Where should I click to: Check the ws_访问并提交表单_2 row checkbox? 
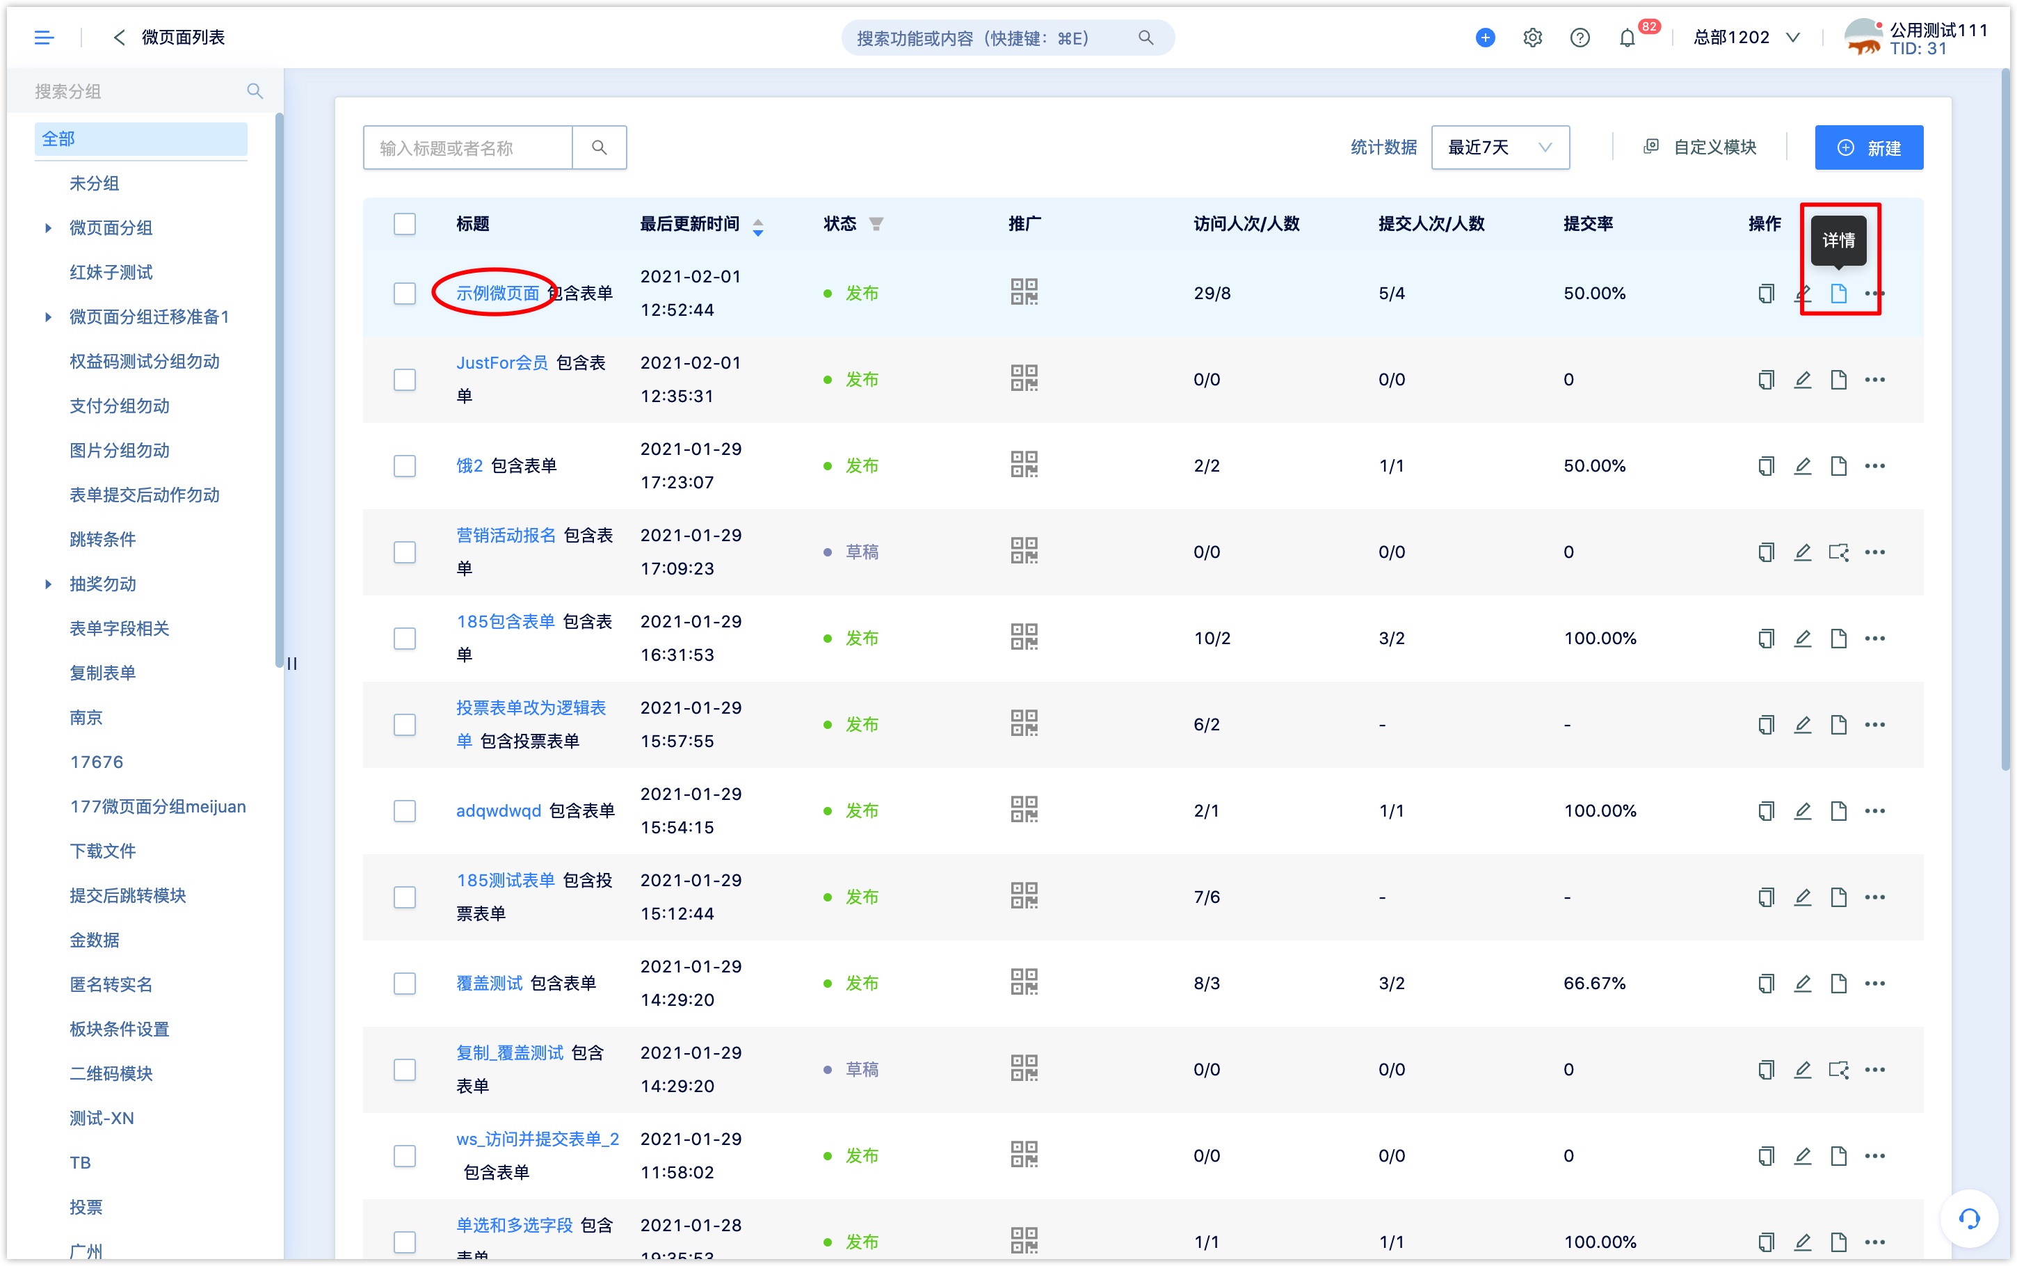tap(404, 1155)
